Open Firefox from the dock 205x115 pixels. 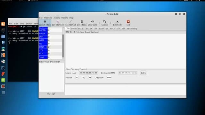pyautogui.click(x=3, y=24)
